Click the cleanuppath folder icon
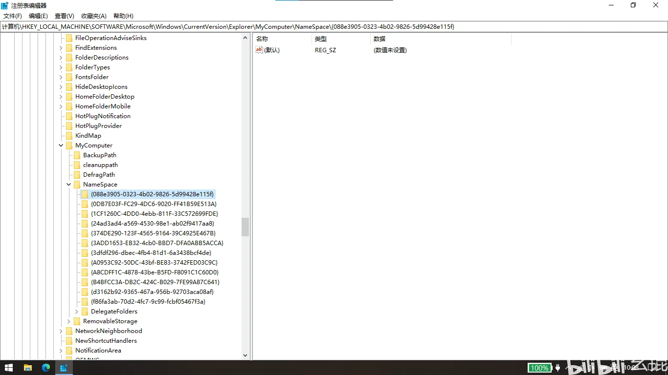The width and height of the screenshot is (668, 375). pos(77,165)
